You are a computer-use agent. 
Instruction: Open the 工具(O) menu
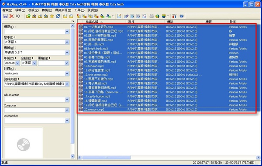79,10
